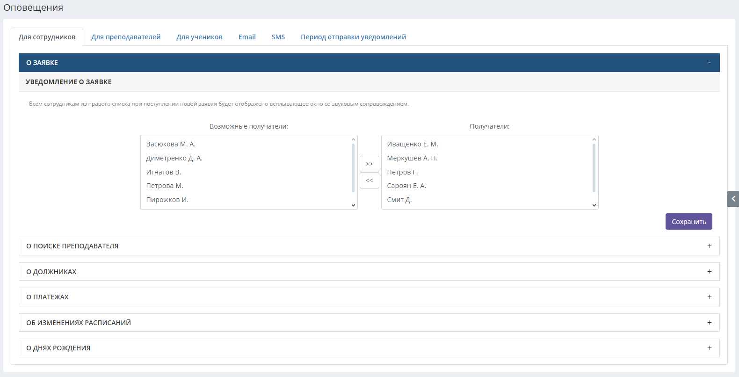Open the Для преподавателей tab
Screen dimensions: 739x377
tap(126, 37)
